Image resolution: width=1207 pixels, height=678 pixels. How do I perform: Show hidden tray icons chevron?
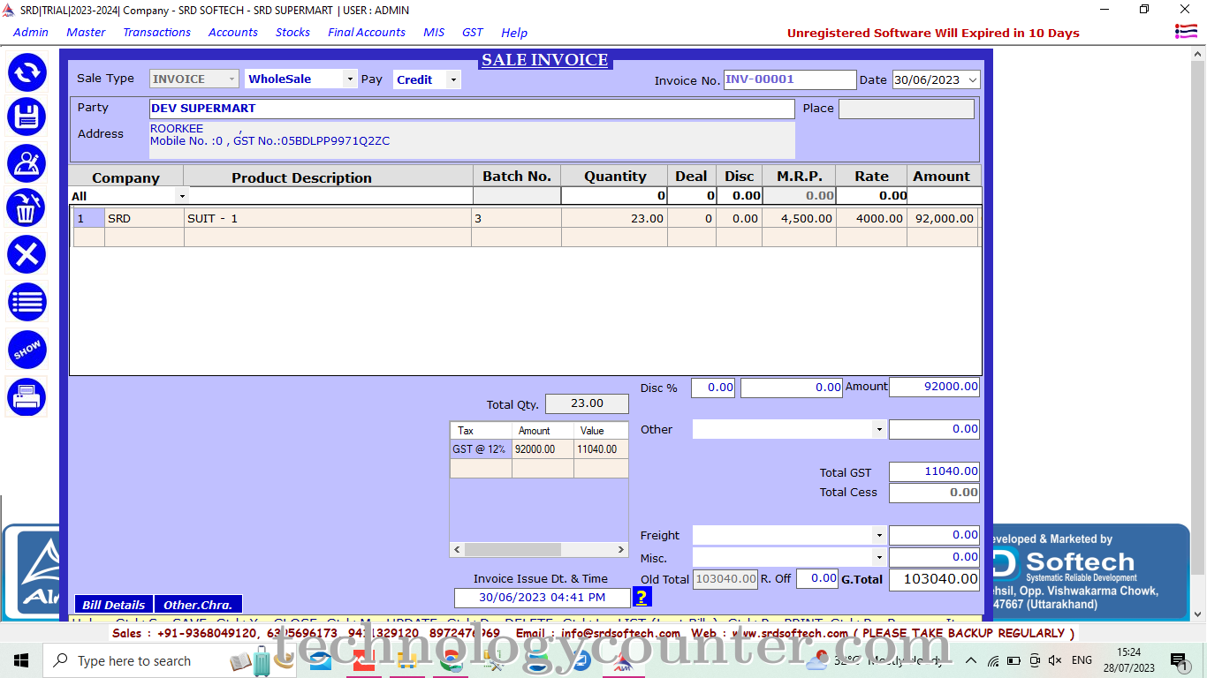(x=972, y=660)
